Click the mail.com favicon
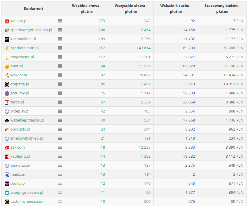 coord(7,175)
